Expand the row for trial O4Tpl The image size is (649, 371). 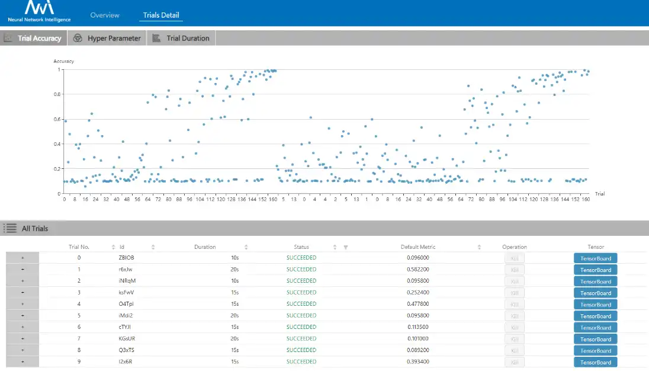[23, 305]
